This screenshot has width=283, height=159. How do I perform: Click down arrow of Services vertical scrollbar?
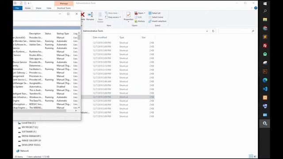[x=79, y=108]
